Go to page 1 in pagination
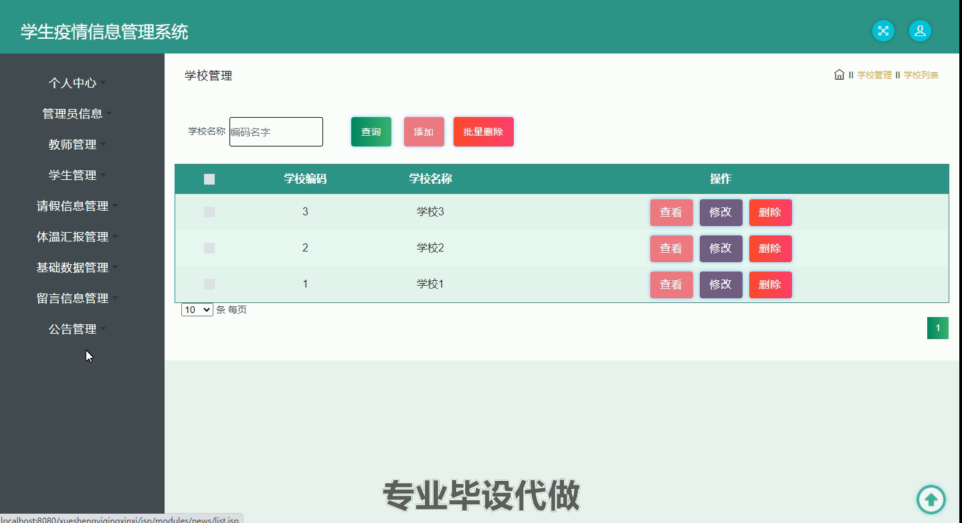The image size is (962, 523). coord(937,328)
